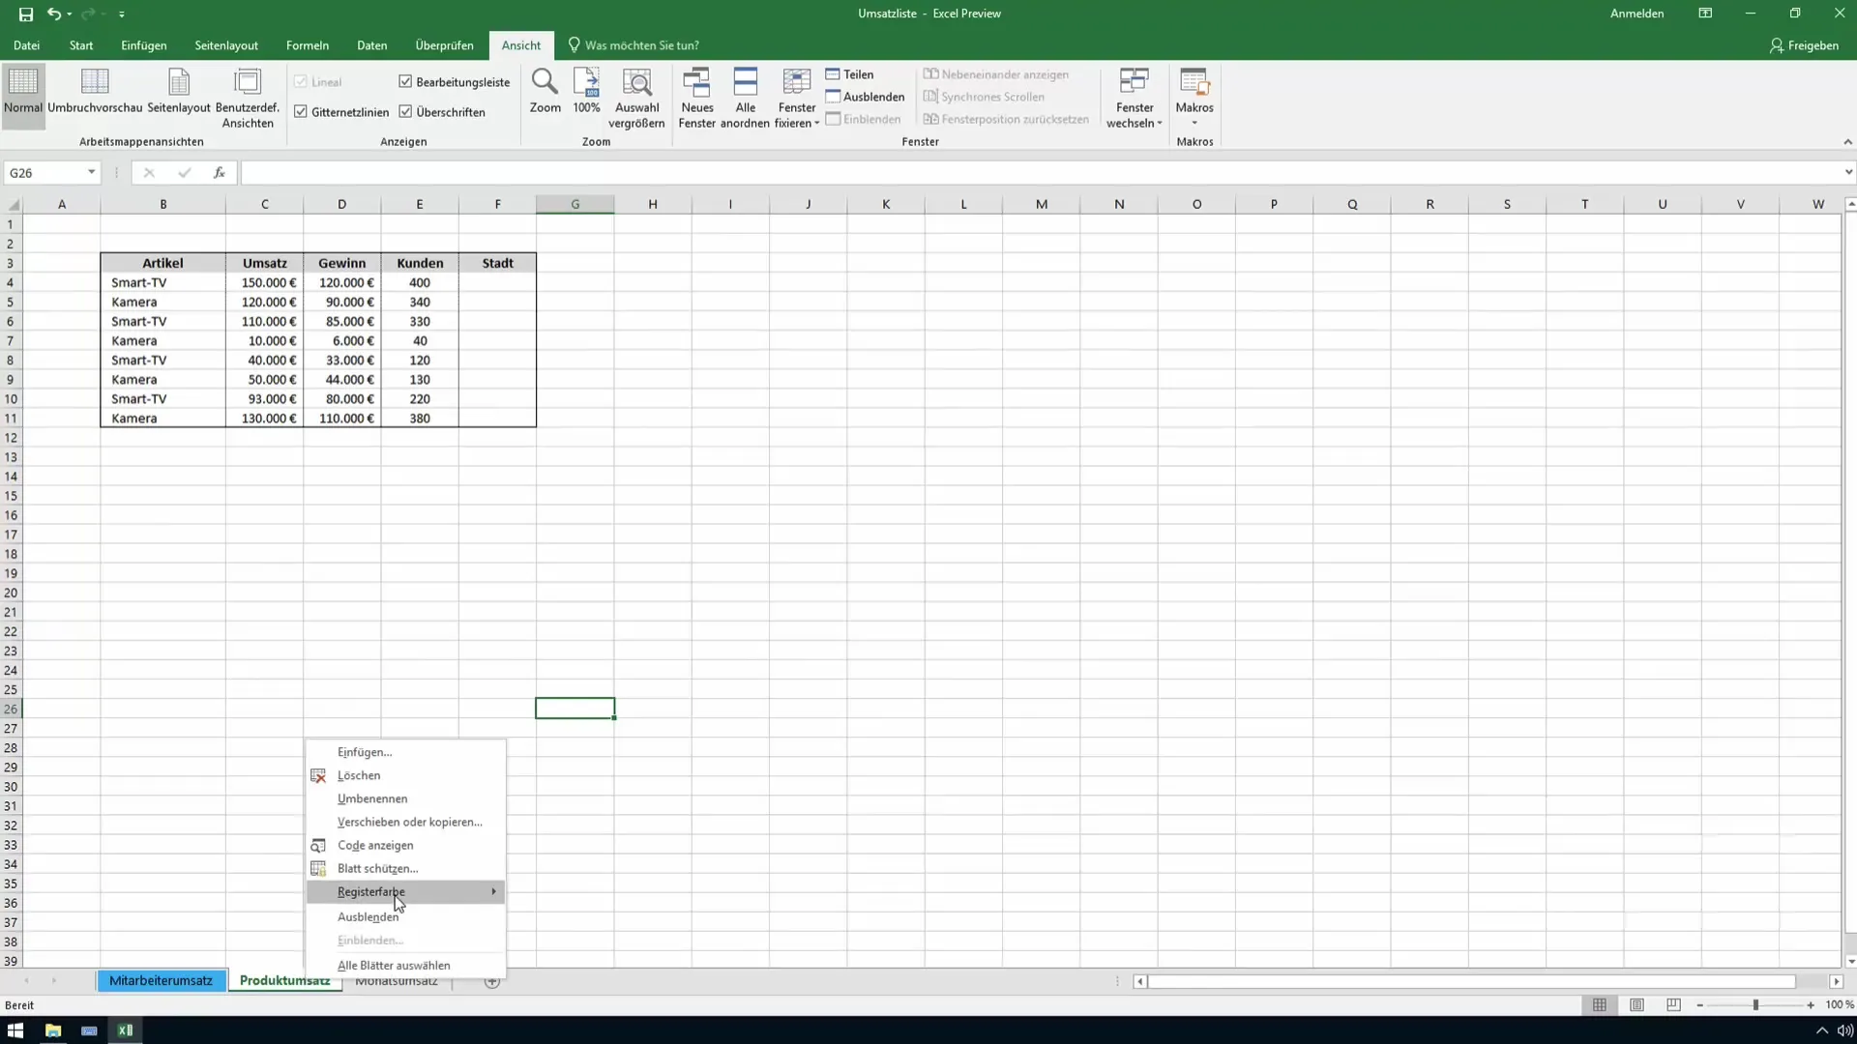The image size is (1857, 1044).
Task: Click 'Was möchten Sie tun?' search box
Action: (634, 45)
